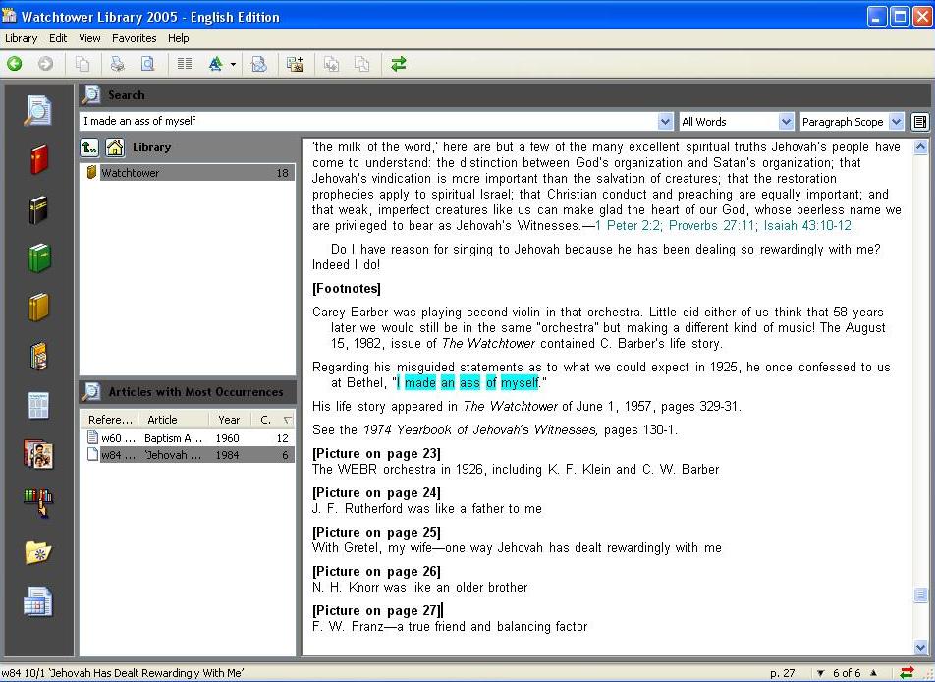The height and width of the screenshot is (682, 935).
Task: Click '6 of 6' in the status bar
Action: coord(847,673)
